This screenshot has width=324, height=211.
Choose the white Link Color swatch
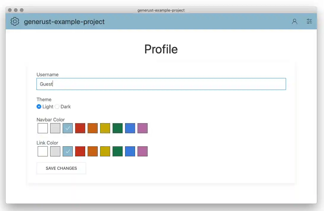(x=42, y=151)
